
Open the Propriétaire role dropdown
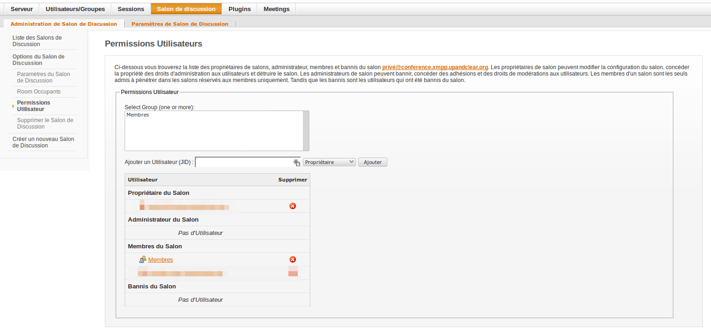pos(329,162)
